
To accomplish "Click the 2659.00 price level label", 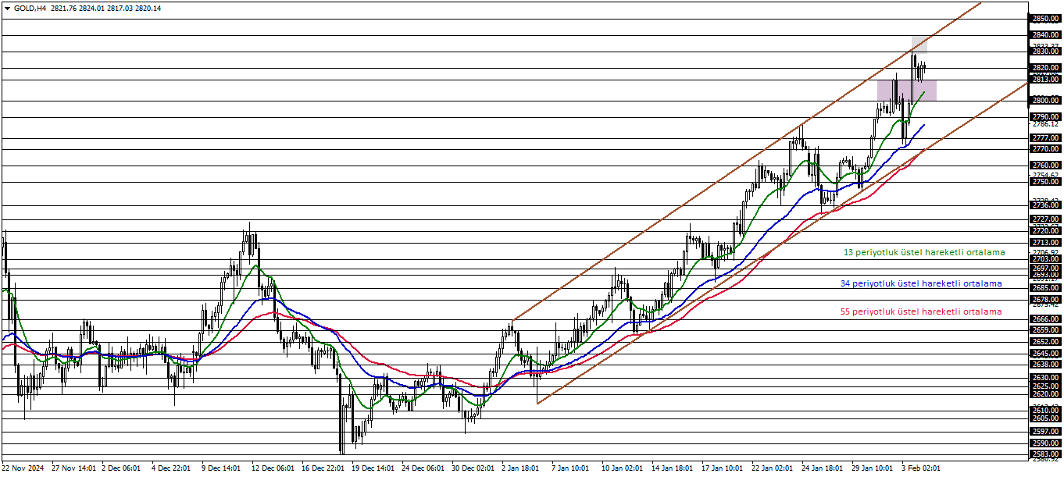I will [1045, 330].
